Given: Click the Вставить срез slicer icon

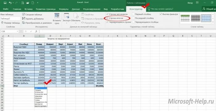Looking at the screenshot, I should pyautogui.click(x=57, y=16).
